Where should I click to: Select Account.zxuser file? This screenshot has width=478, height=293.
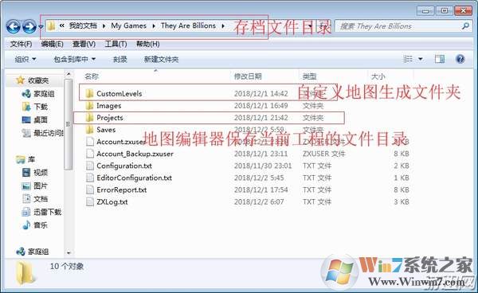click(x=121, y=142)
